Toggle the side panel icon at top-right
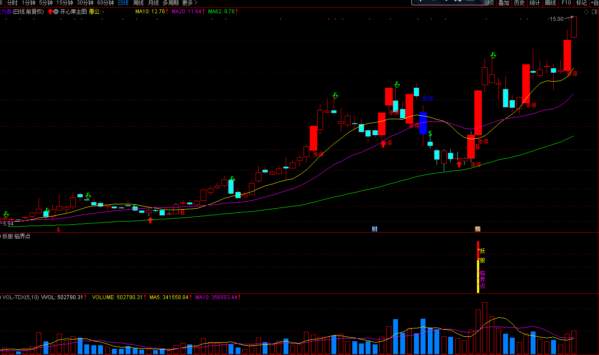 (594, 12)
